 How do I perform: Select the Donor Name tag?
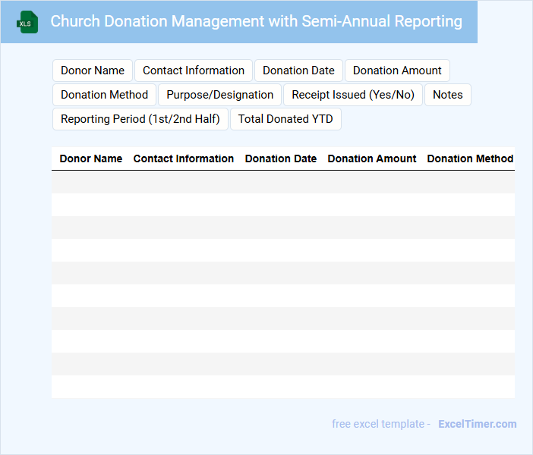[x=93, y=71]
